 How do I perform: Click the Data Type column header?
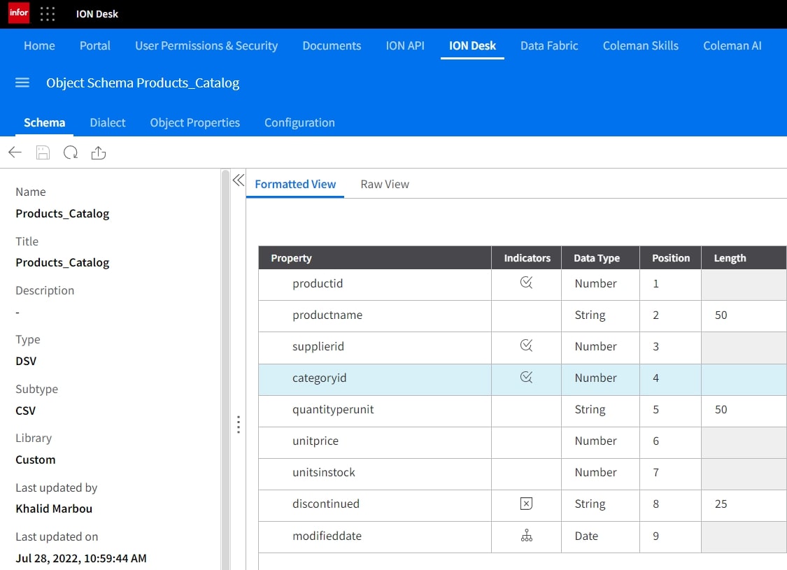click(x=600, y=258)
